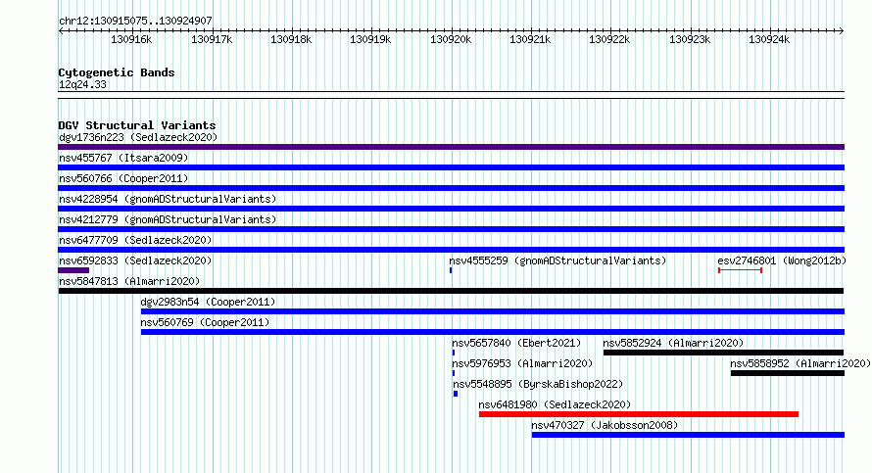
Task: Click small blue marker under nsv5548895
Action: click(456, 394)
